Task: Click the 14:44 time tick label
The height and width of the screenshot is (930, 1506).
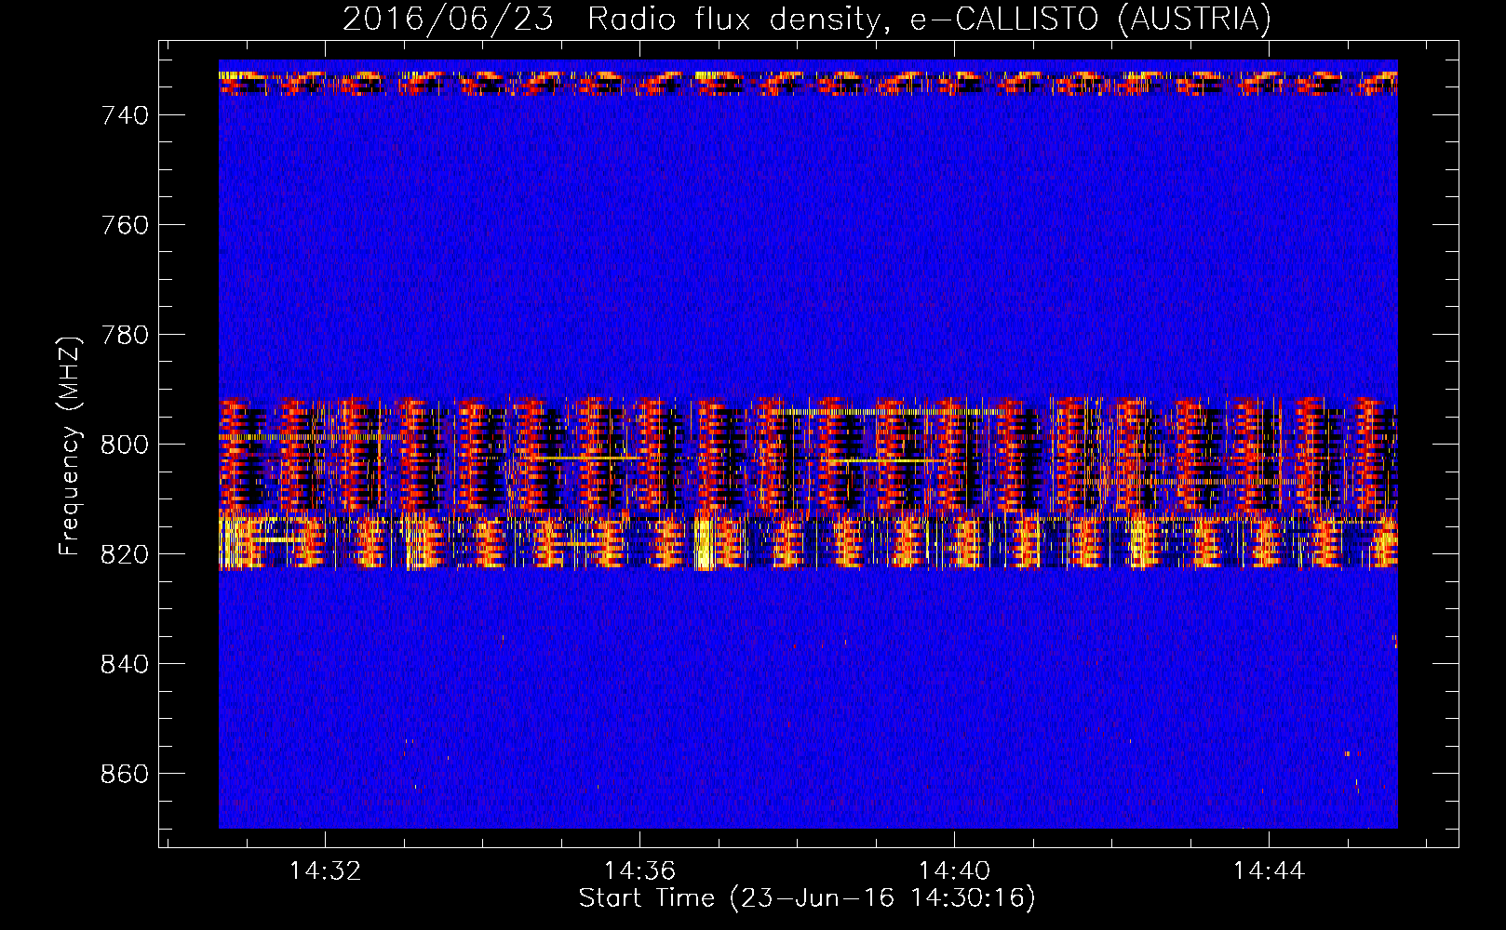Action: point(1269,871)
